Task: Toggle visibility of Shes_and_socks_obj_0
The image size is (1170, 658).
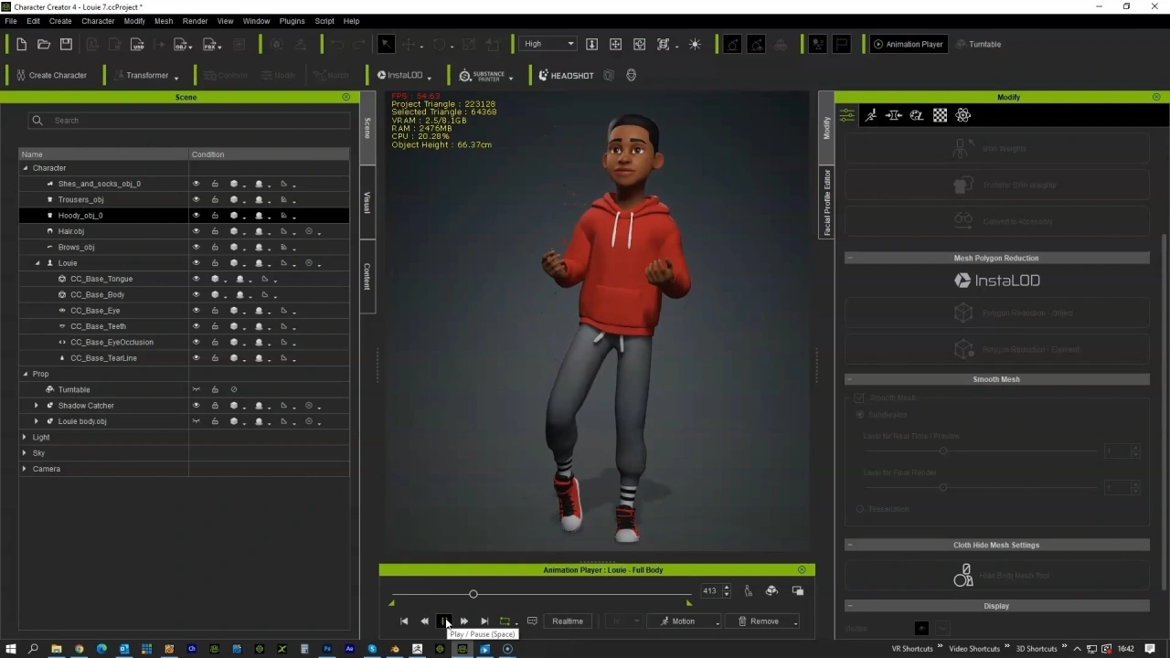Action: pyautogui.click(x=196, y=184)
